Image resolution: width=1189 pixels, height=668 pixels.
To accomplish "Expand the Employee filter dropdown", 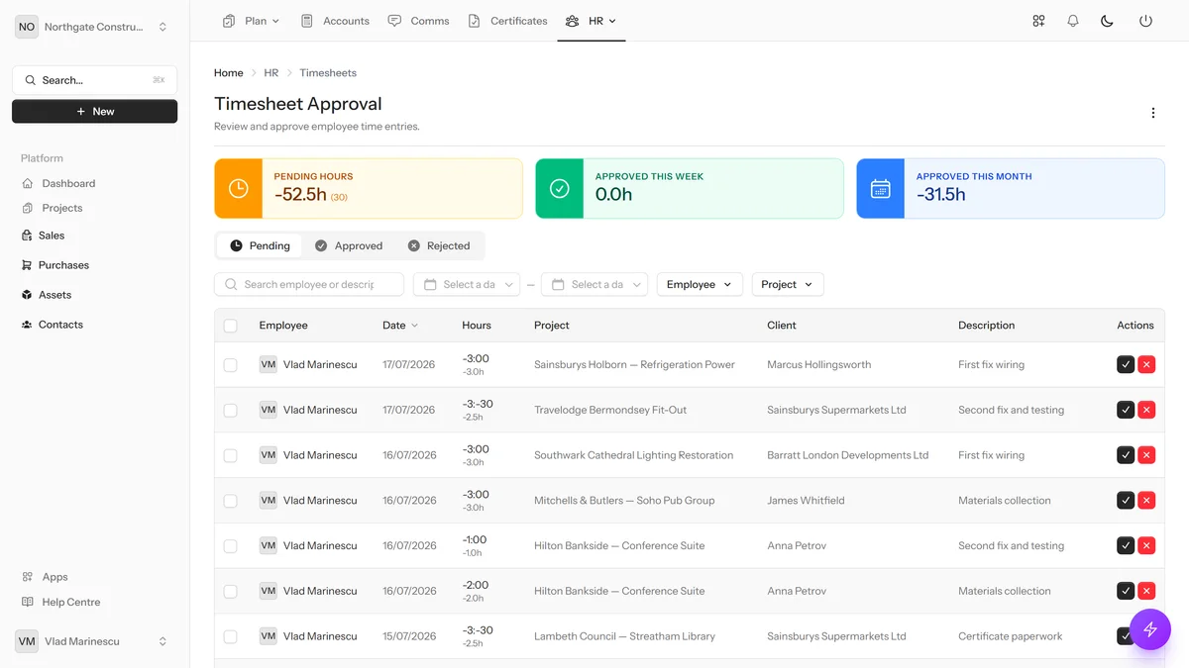I will click(x=700, y=284).
